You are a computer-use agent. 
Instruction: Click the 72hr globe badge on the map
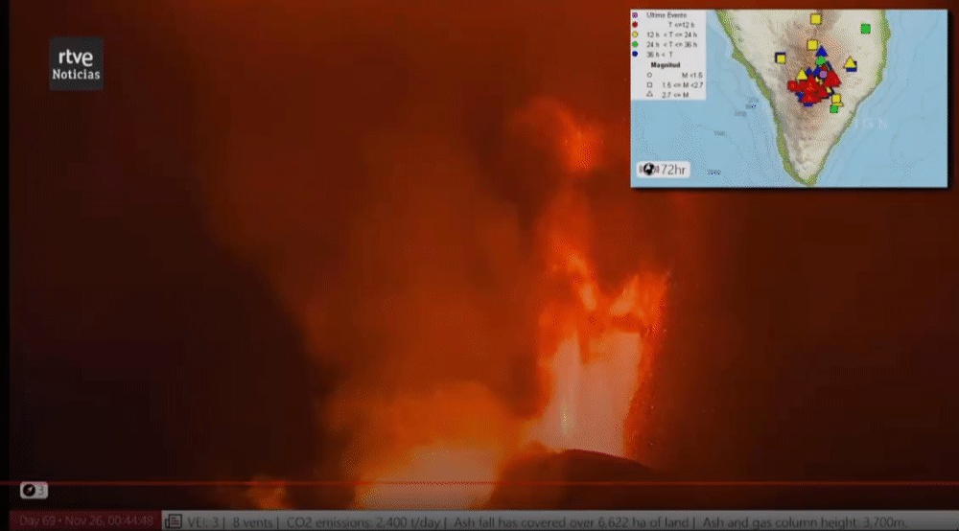coord(664,170)
